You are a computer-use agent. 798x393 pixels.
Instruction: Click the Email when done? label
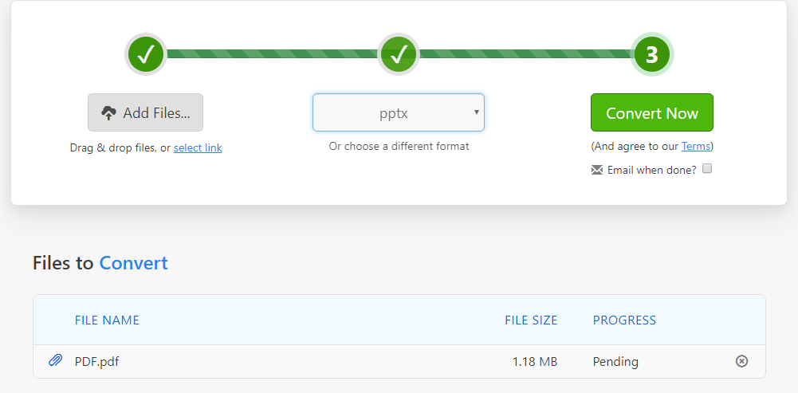651,170
